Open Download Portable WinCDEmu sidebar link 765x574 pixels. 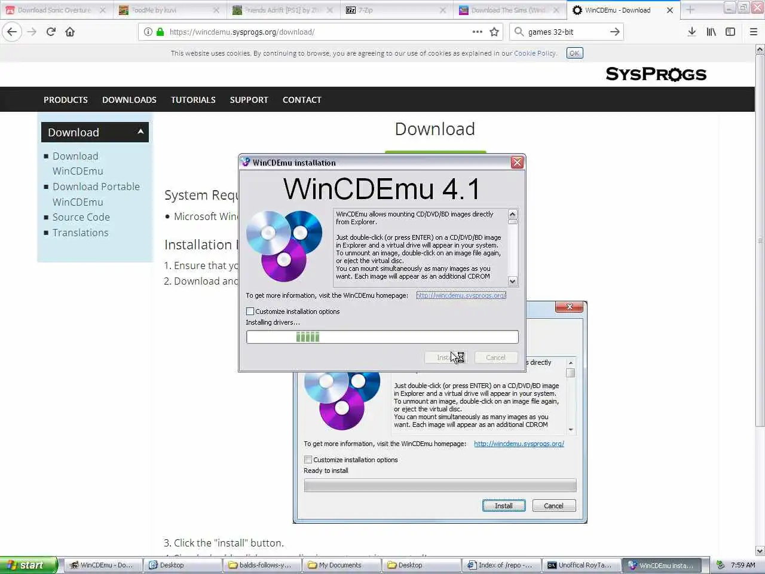(96, 194)
